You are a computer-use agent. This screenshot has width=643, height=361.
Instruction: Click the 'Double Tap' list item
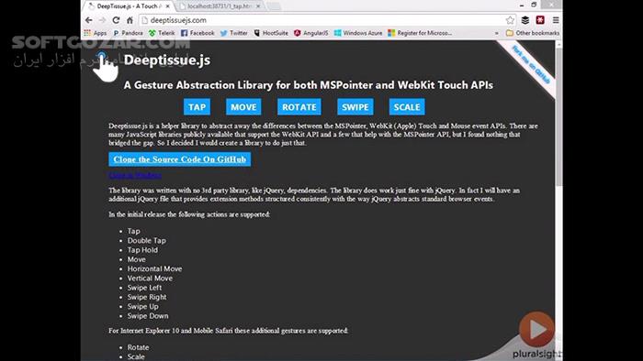[146, 240]
